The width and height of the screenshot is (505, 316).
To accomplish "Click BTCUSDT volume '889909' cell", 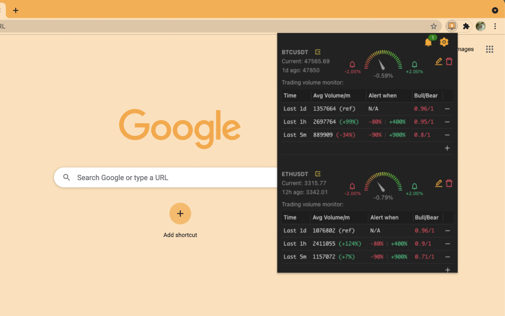I will (x=323, y=135).
